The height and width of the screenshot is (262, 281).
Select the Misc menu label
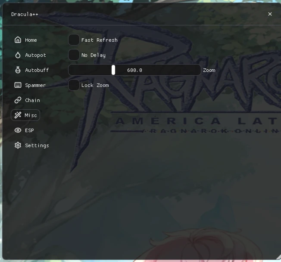[x=31, y=115]
